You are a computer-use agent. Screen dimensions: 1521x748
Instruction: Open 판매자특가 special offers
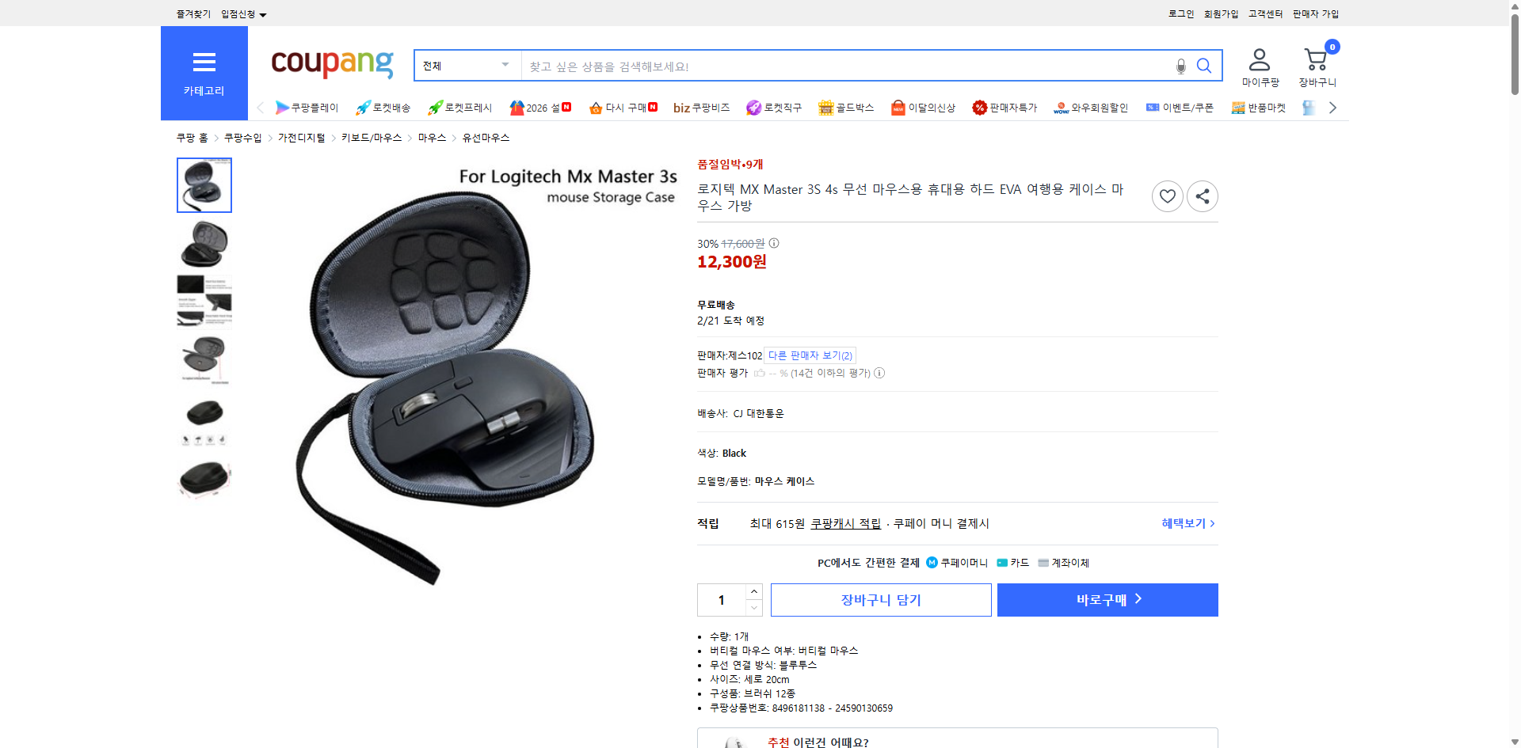pyautogui.click(x=1004, y=107)
